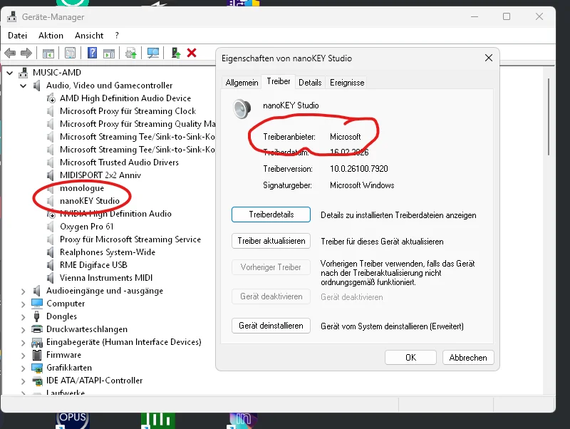570x429 pixels.
Task: Expand the Firmware category
Action: (24, 355)
